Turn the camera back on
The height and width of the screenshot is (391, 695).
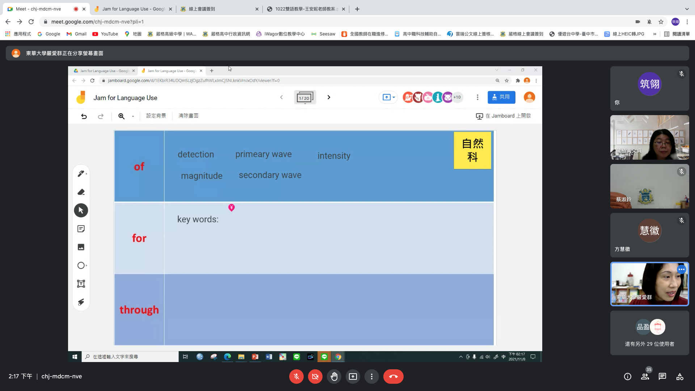coord(315,377)
